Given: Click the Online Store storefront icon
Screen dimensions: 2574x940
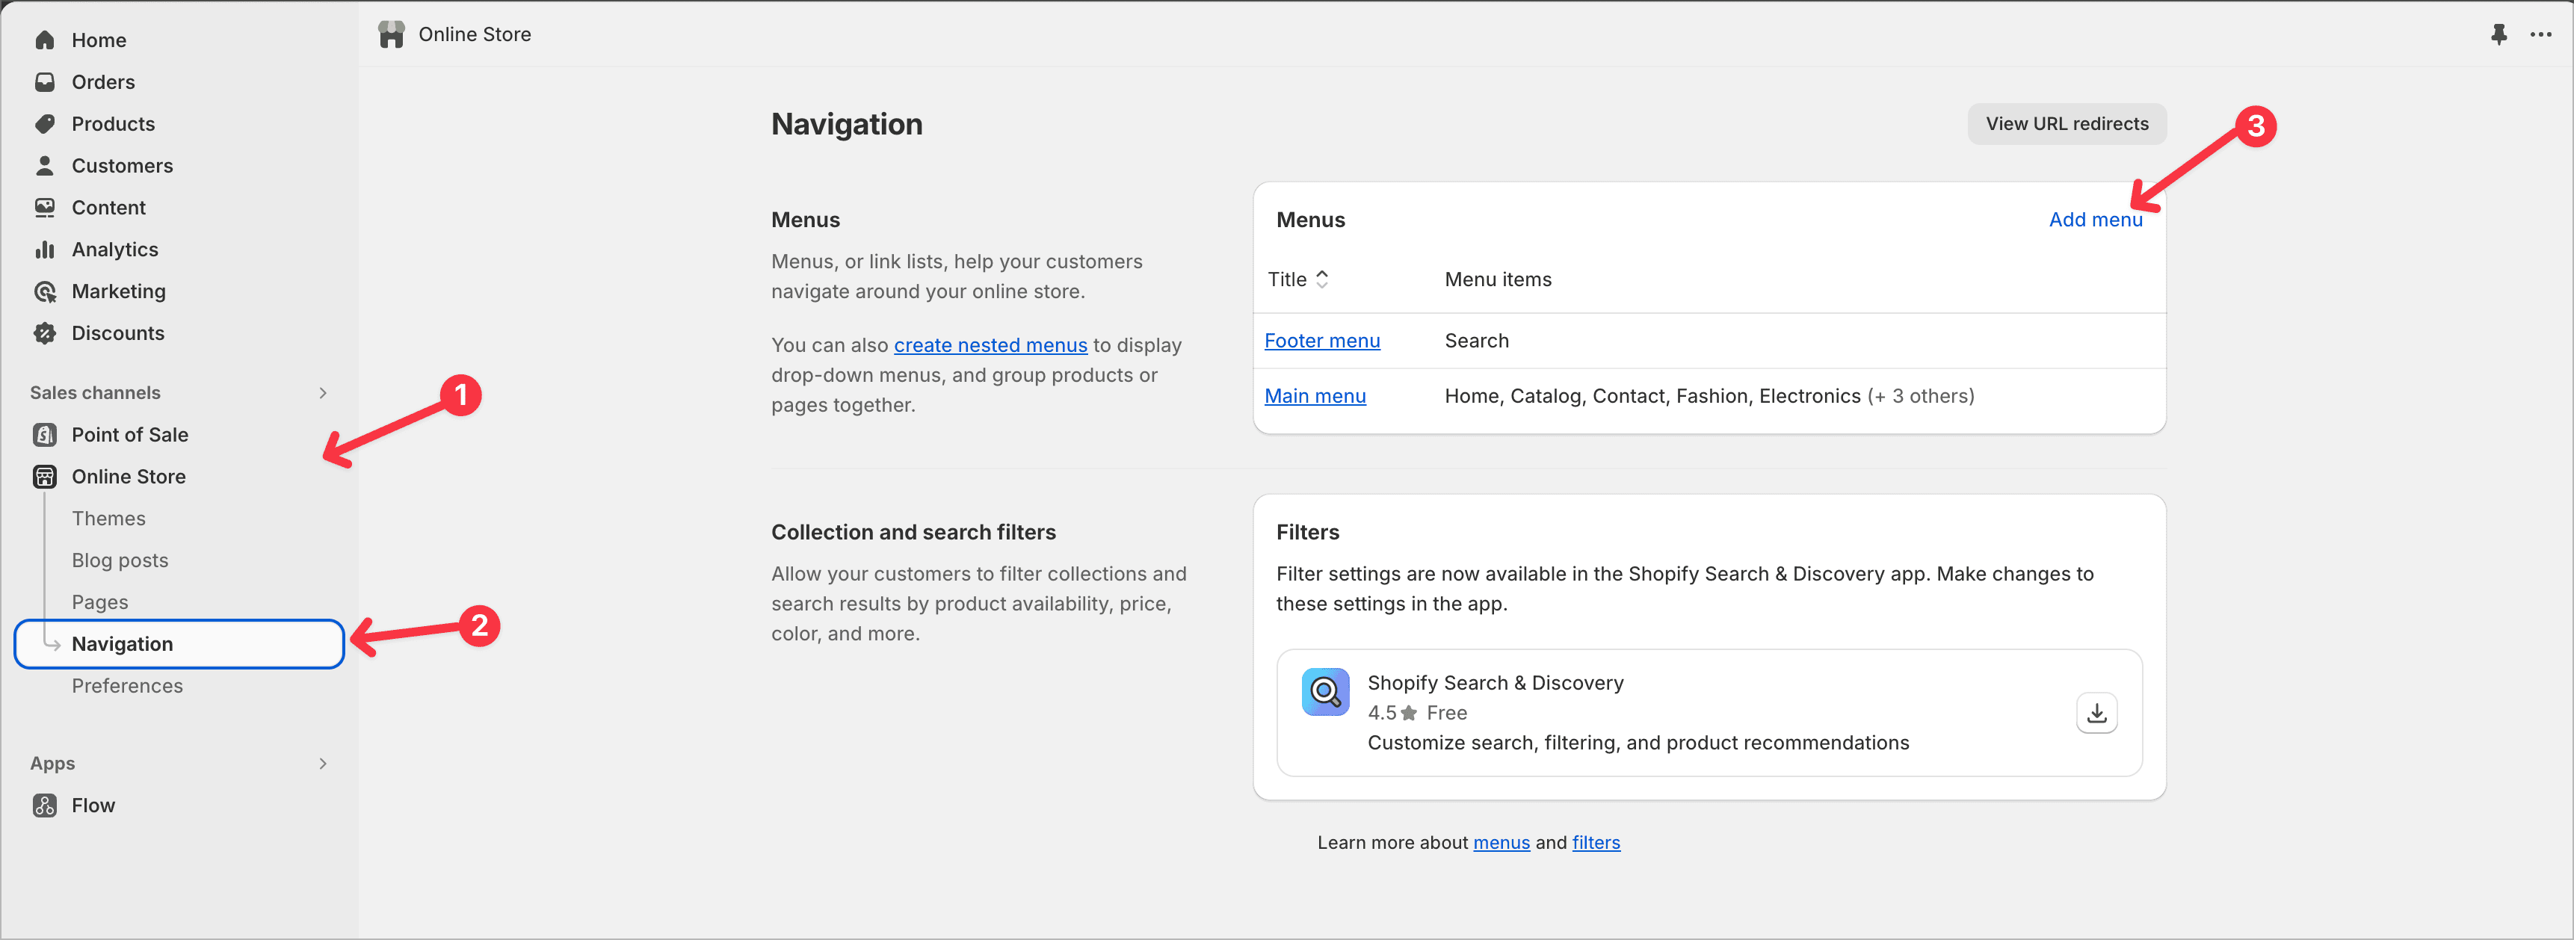Looking at the screenshot, I should [x=45, y=477].
